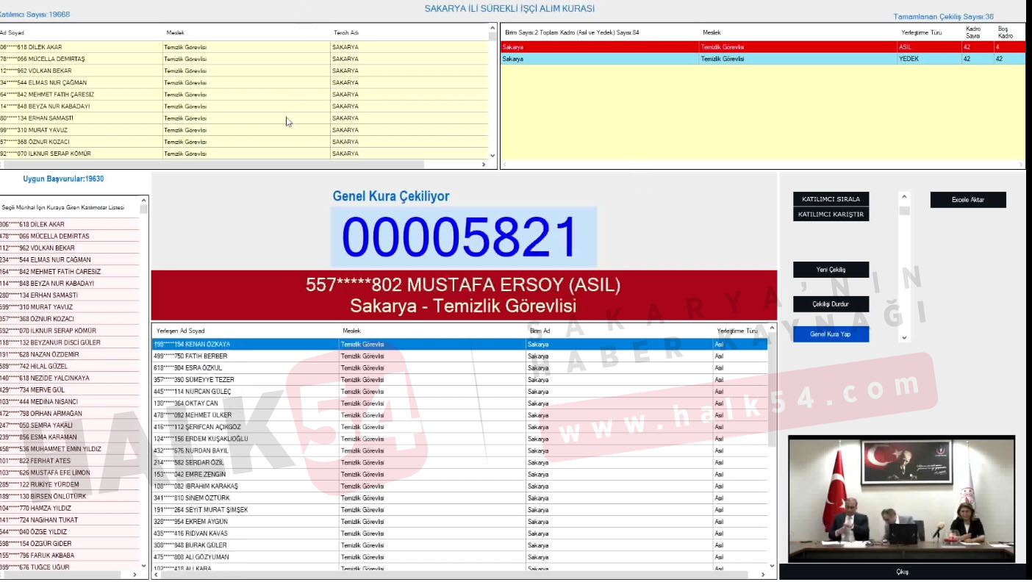Select EMRE ZENGİN in results table
This screenshot has width=1032, height=582.
[459, 474]
